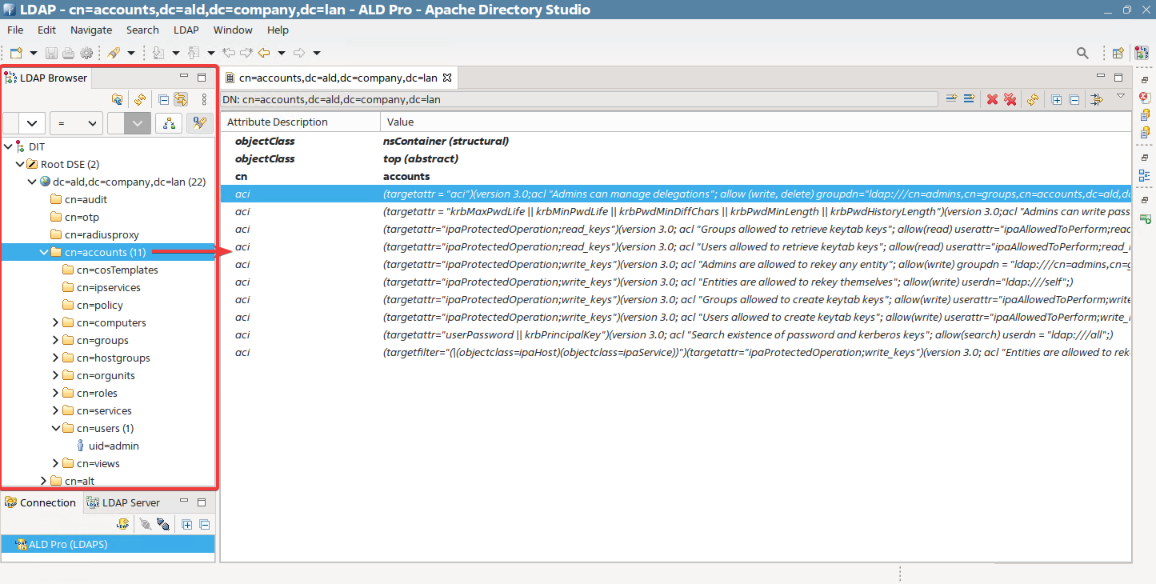Screen dimensions: 1156x584
Task: Open the New wizard dropdown arrow
Action: [x=34, y=53]
